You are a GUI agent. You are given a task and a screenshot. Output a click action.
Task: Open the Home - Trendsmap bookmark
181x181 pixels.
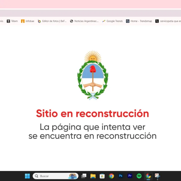point(139,21)
